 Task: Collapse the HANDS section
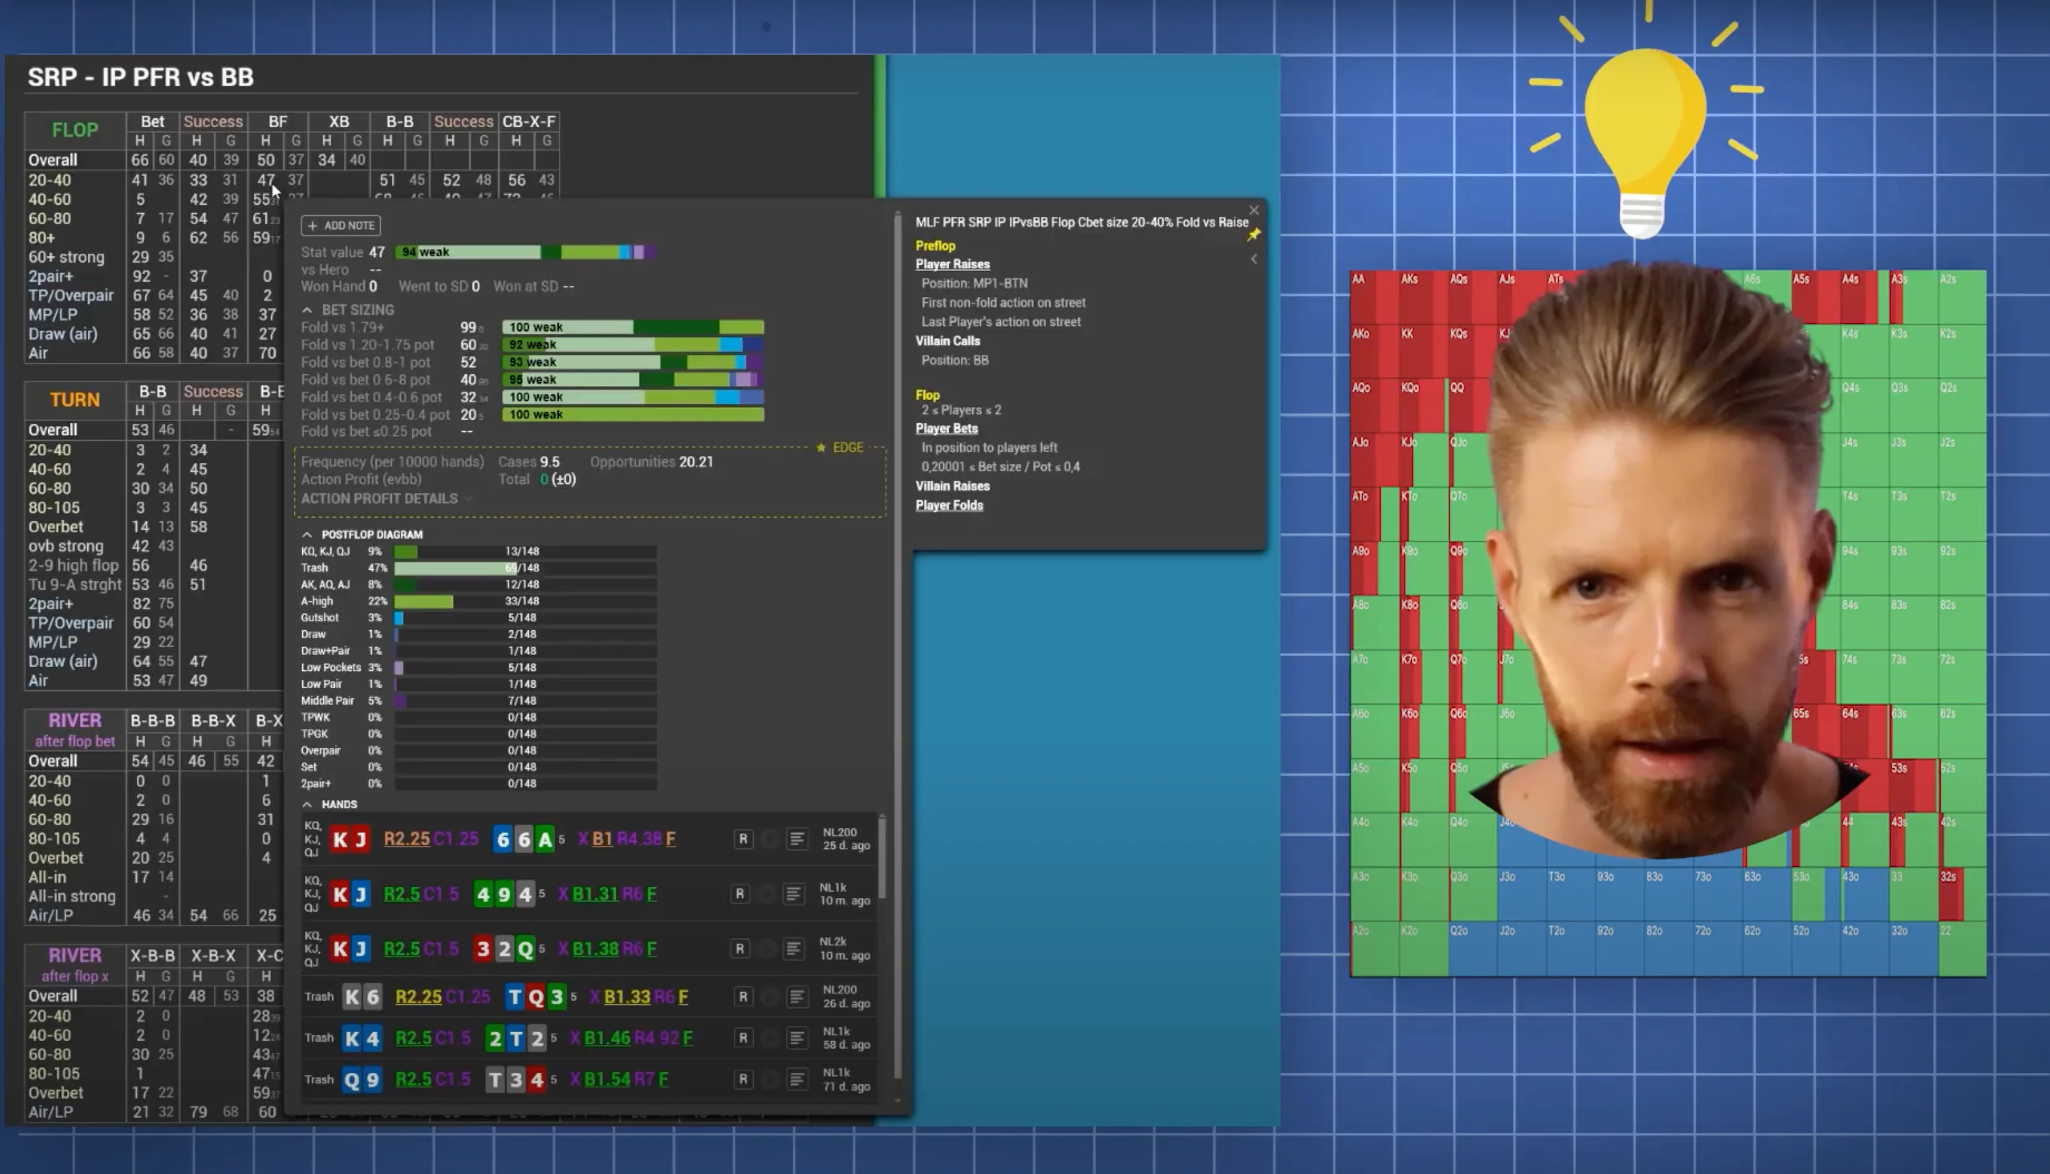tap(307, 805)
